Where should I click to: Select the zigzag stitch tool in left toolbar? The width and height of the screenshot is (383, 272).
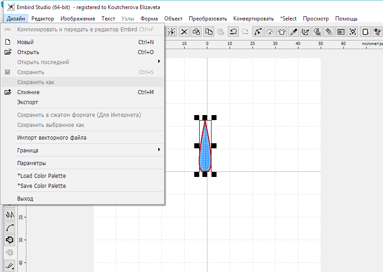coord(10,215)
